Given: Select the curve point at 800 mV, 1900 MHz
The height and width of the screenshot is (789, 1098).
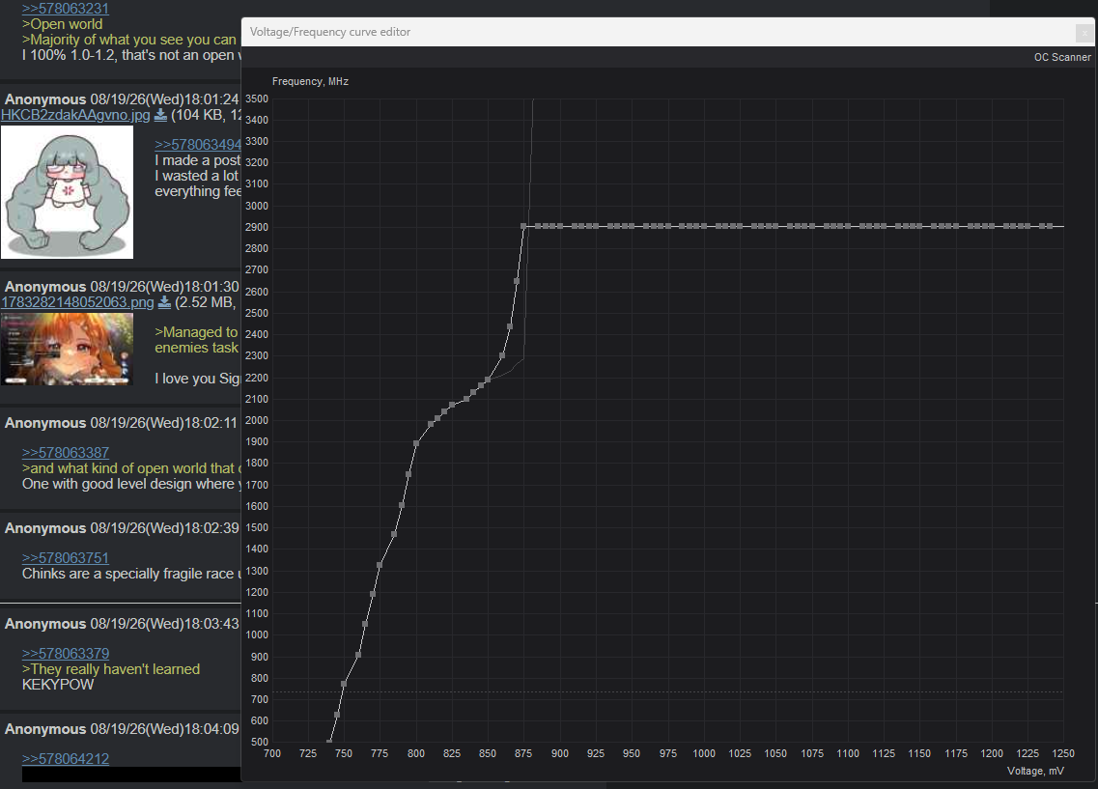Looking at the screenshot, I should (416, 443).
